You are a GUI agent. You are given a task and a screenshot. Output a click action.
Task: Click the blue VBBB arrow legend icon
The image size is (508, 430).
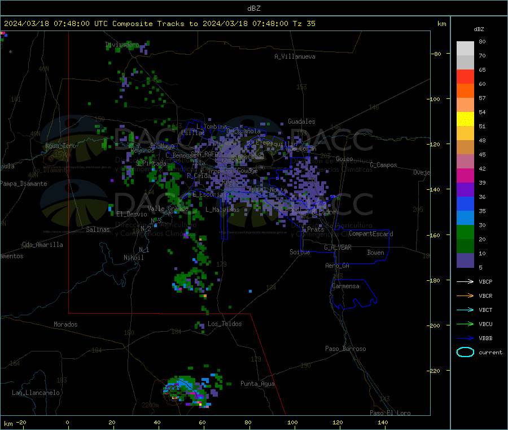click(x=465, y=338)
